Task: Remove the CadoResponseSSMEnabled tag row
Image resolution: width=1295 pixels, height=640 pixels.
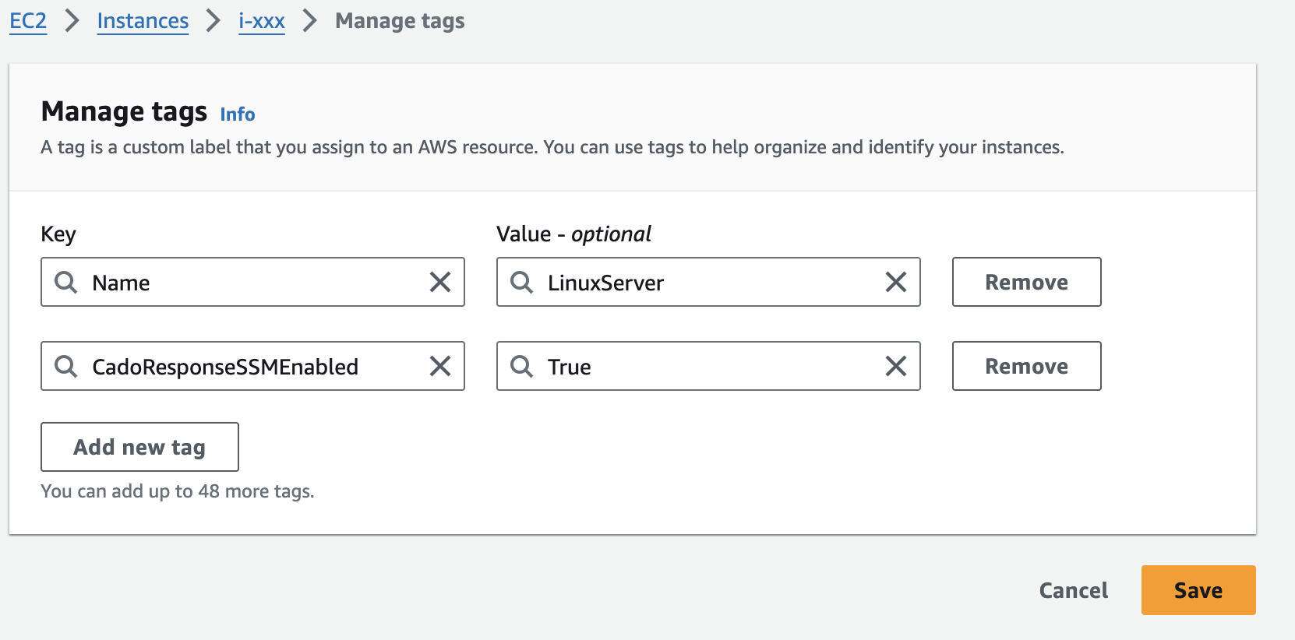Action: pos(1026,366)
